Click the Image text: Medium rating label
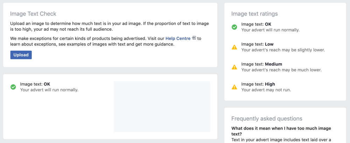 click(x=261, y=64)
